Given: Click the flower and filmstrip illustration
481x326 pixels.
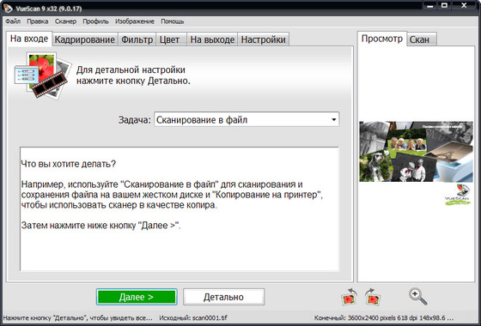Looking at the screenshot, I should tap(42, 75).
